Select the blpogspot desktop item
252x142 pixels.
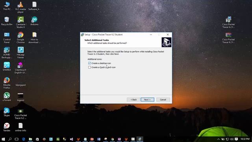pyautogui.click(x=20, y=85)
